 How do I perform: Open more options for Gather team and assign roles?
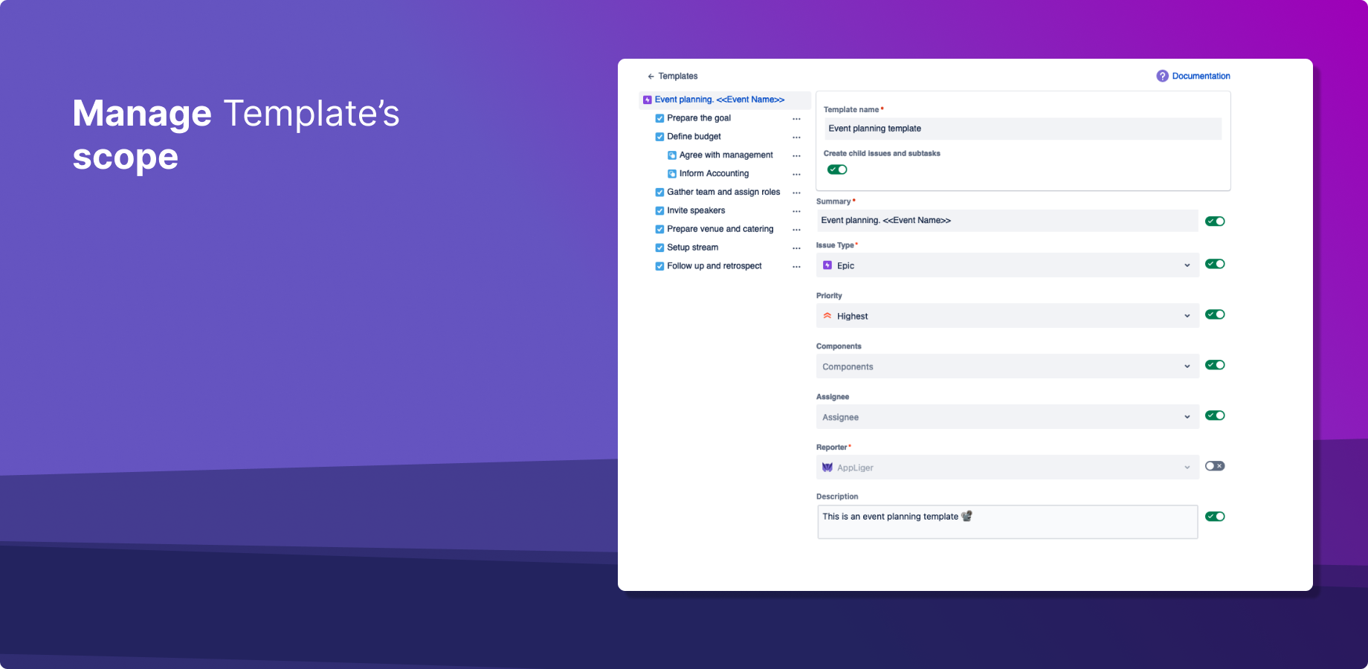coord(796,193)
